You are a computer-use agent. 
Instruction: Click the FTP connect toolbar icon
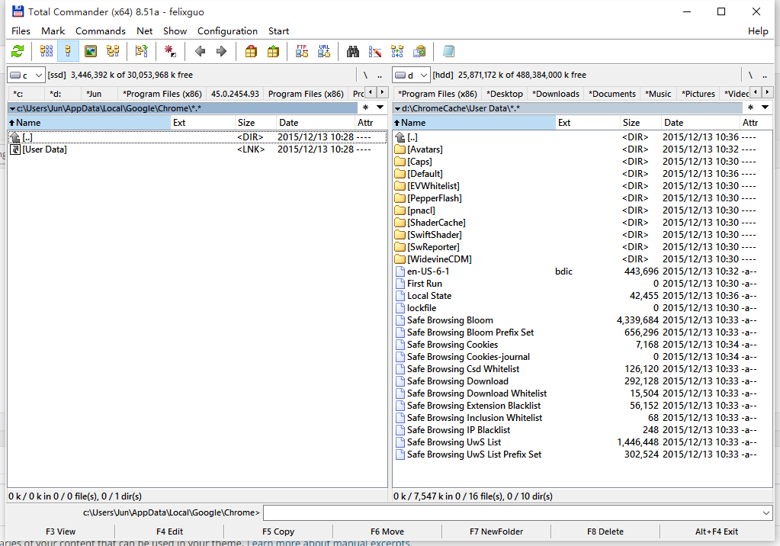click(x=300, y=50)
